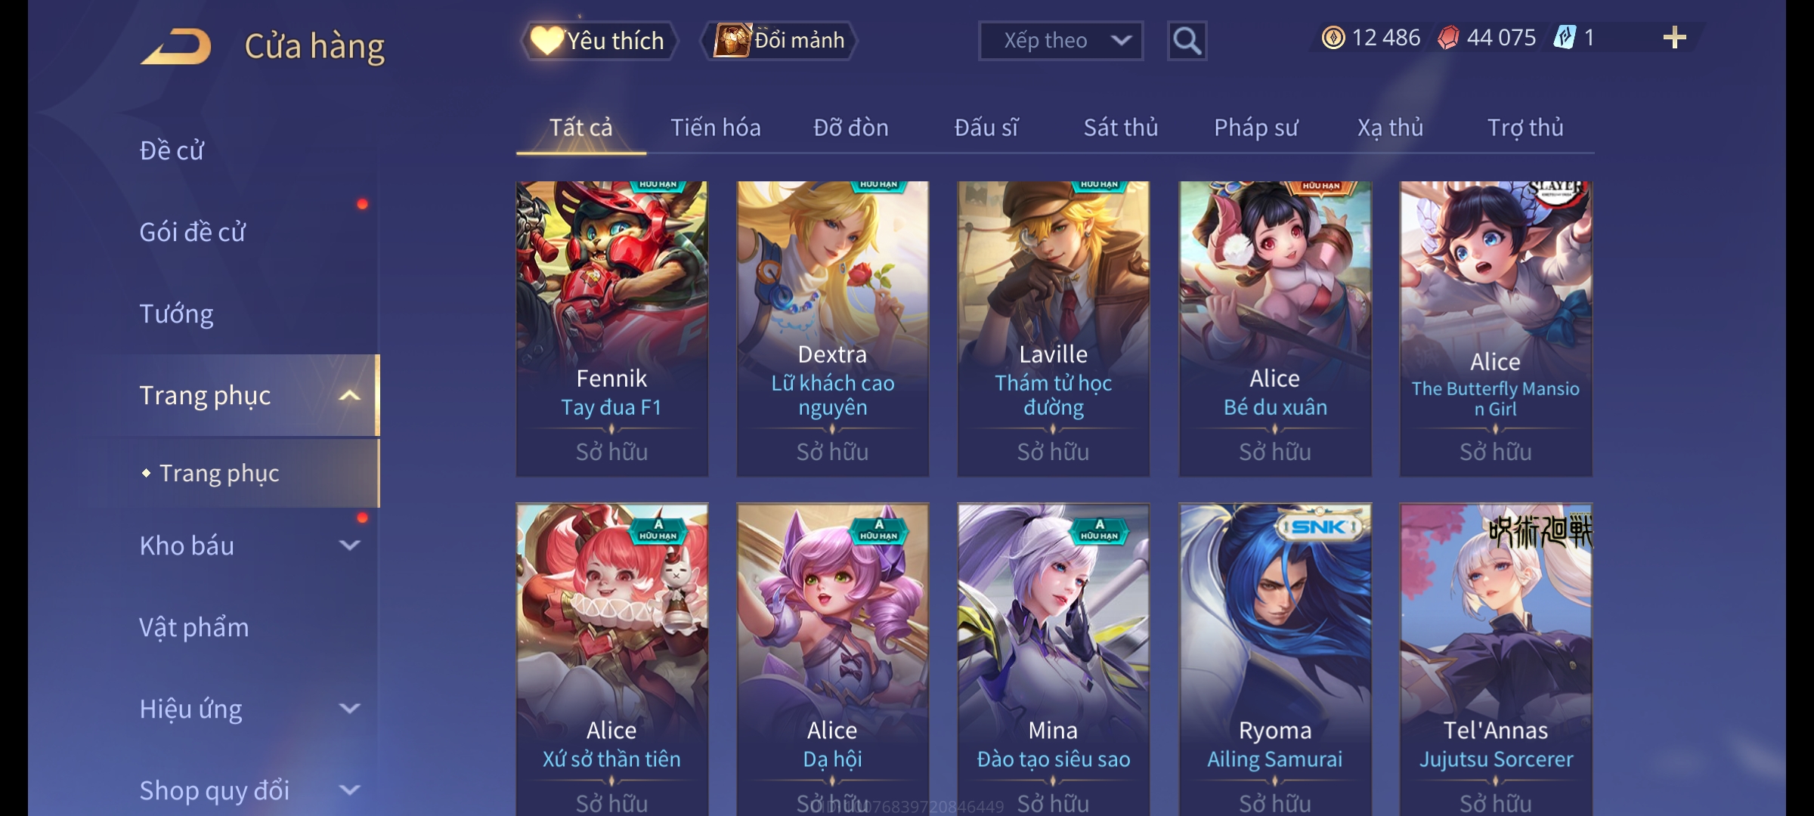Expand the Hiệu ứng sidebar section

pos(349,709)
